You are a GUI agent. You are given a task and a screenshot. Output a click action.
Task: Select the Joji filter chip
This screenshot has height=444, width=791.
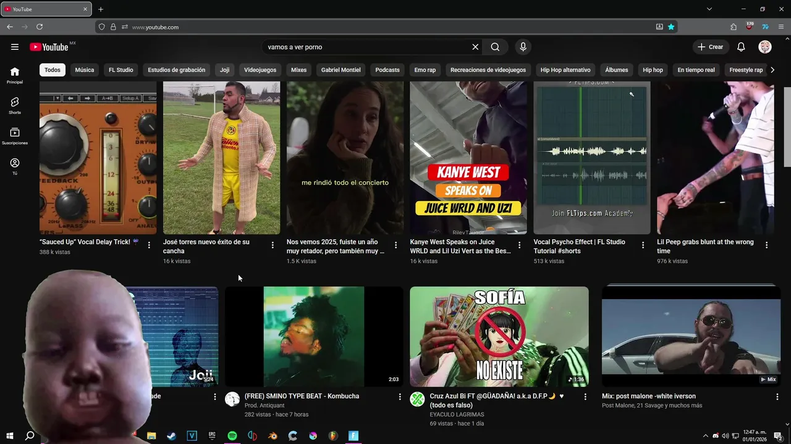pos(224,70)
